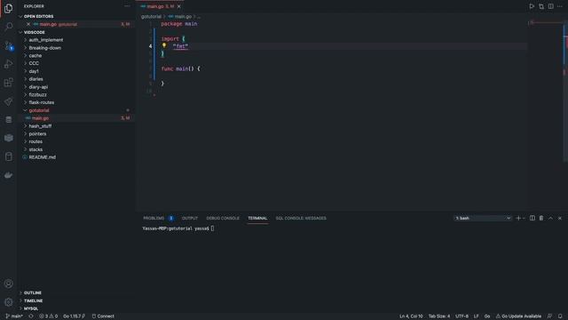
Task: Click the lightbulb quick fix icon
Action: click(x=164, y=45)
